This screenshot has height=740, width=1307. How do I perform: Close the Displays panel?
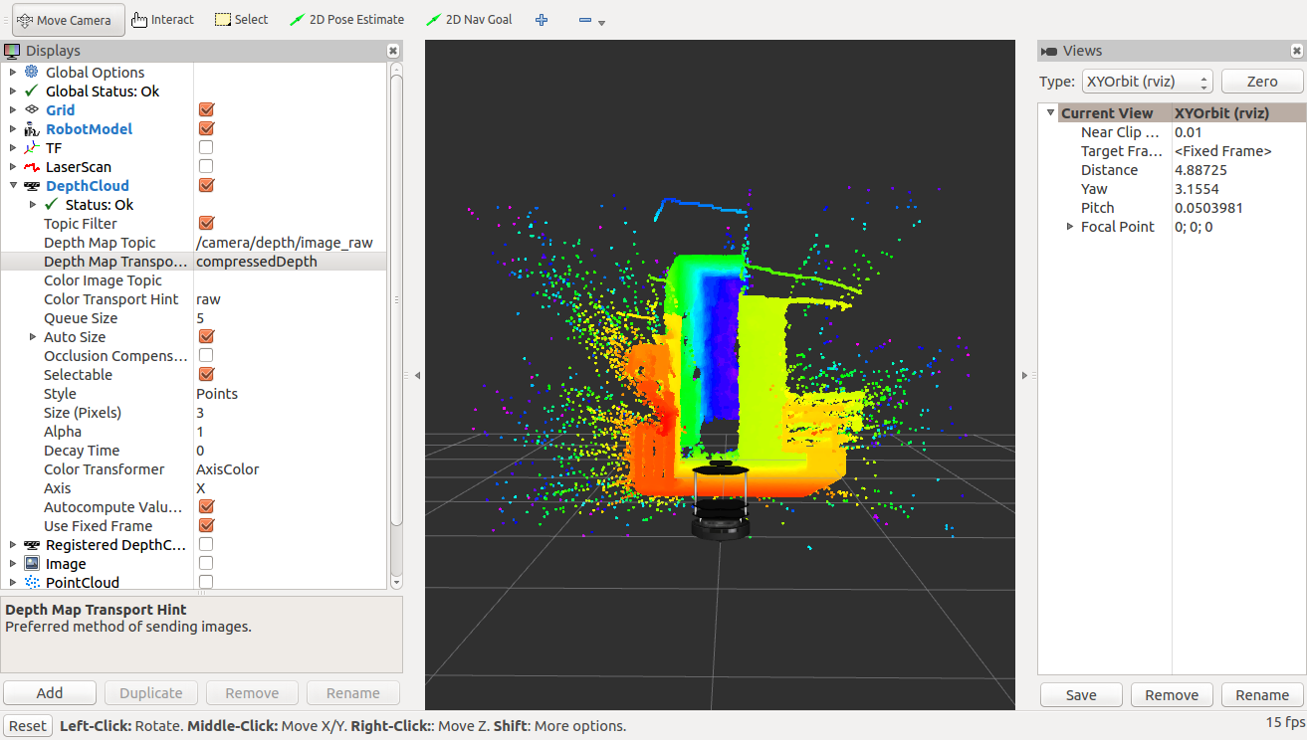(393, 51)
